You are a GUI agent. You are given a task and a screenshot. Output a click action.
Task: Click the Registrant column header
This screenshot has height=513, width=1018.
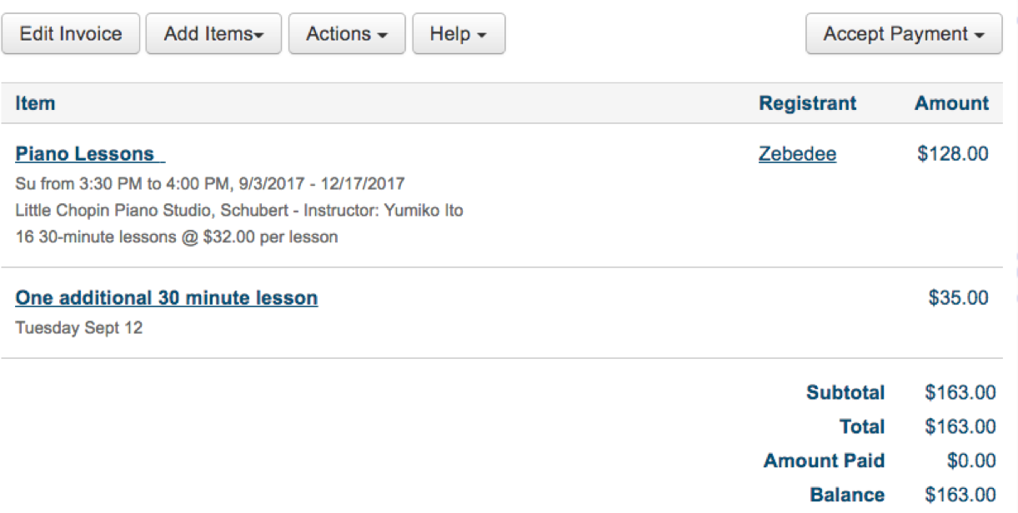click(x=807, y=103)
